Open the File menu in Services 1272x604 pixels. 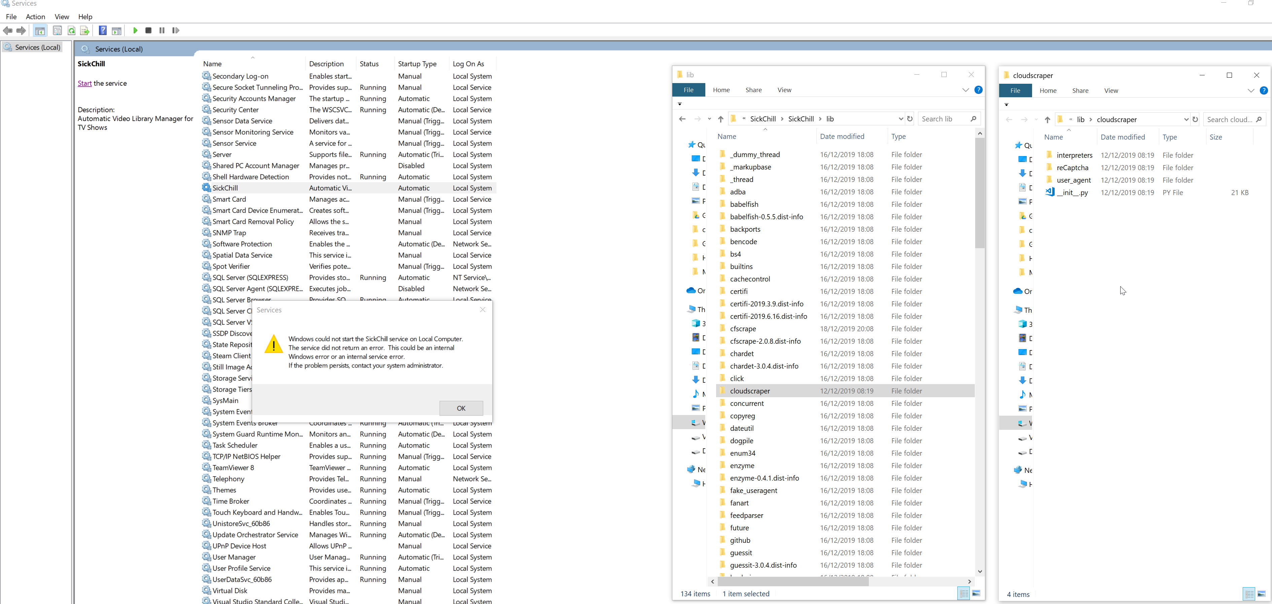coord(11,17)
